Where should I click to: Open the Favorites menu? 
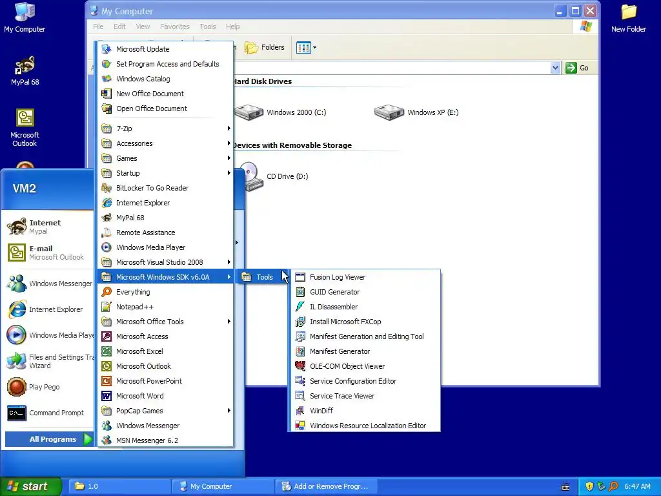point(174,26)
